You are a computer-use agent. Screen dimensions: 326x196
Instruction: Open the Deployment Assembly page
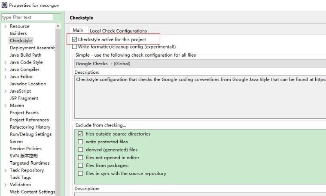(x=32, y=48)
